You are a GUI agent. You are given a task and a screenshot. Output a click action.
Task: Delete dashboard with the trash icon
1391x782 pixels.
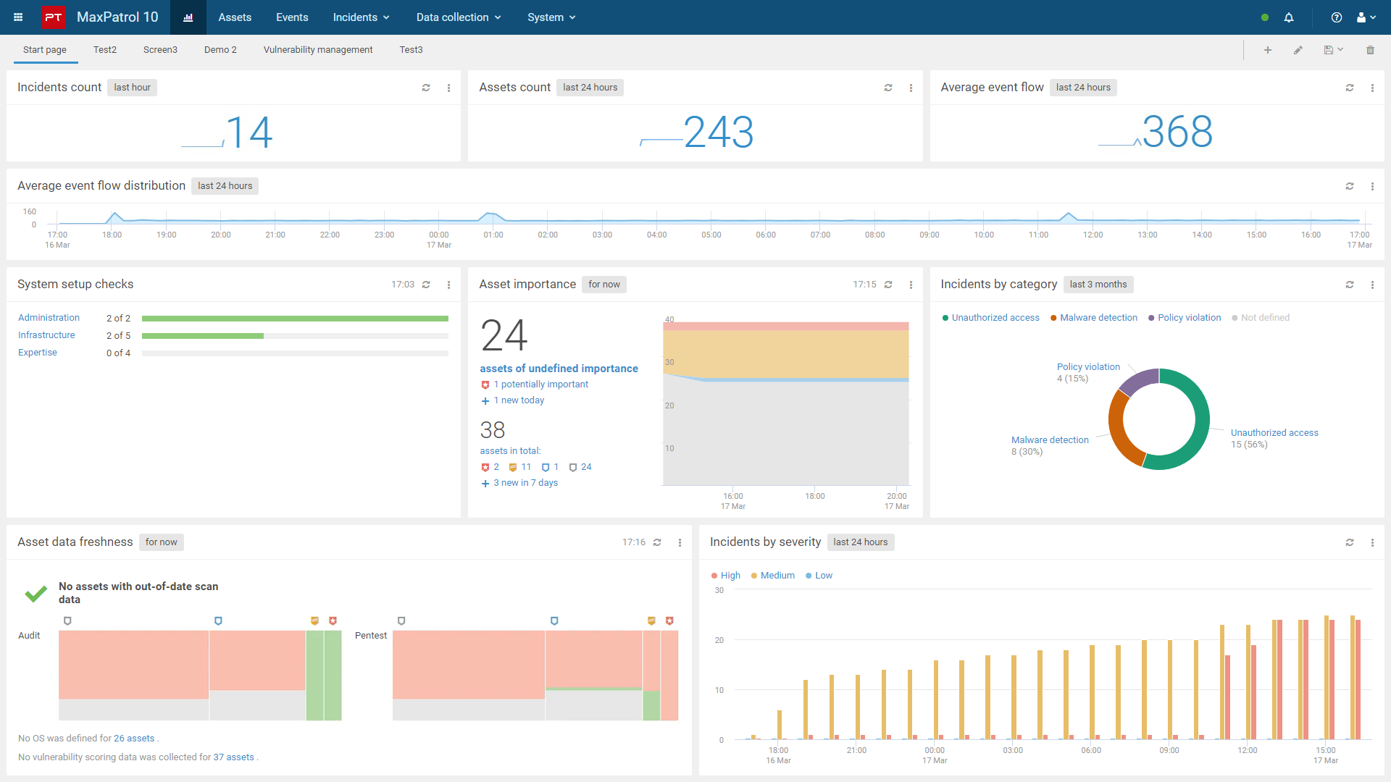coord(1370,50)
